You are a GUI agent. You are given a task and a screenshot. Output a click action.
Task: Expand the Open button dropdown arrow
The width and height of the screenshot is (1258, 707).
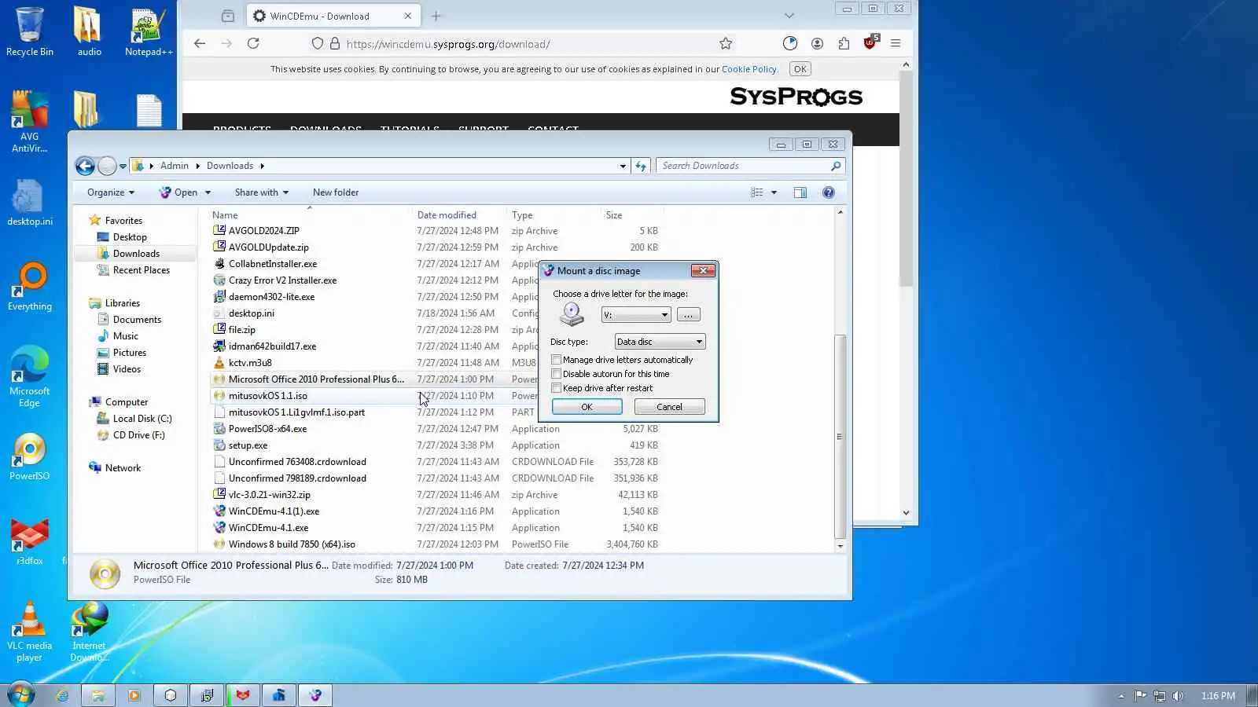coord(208,192)
